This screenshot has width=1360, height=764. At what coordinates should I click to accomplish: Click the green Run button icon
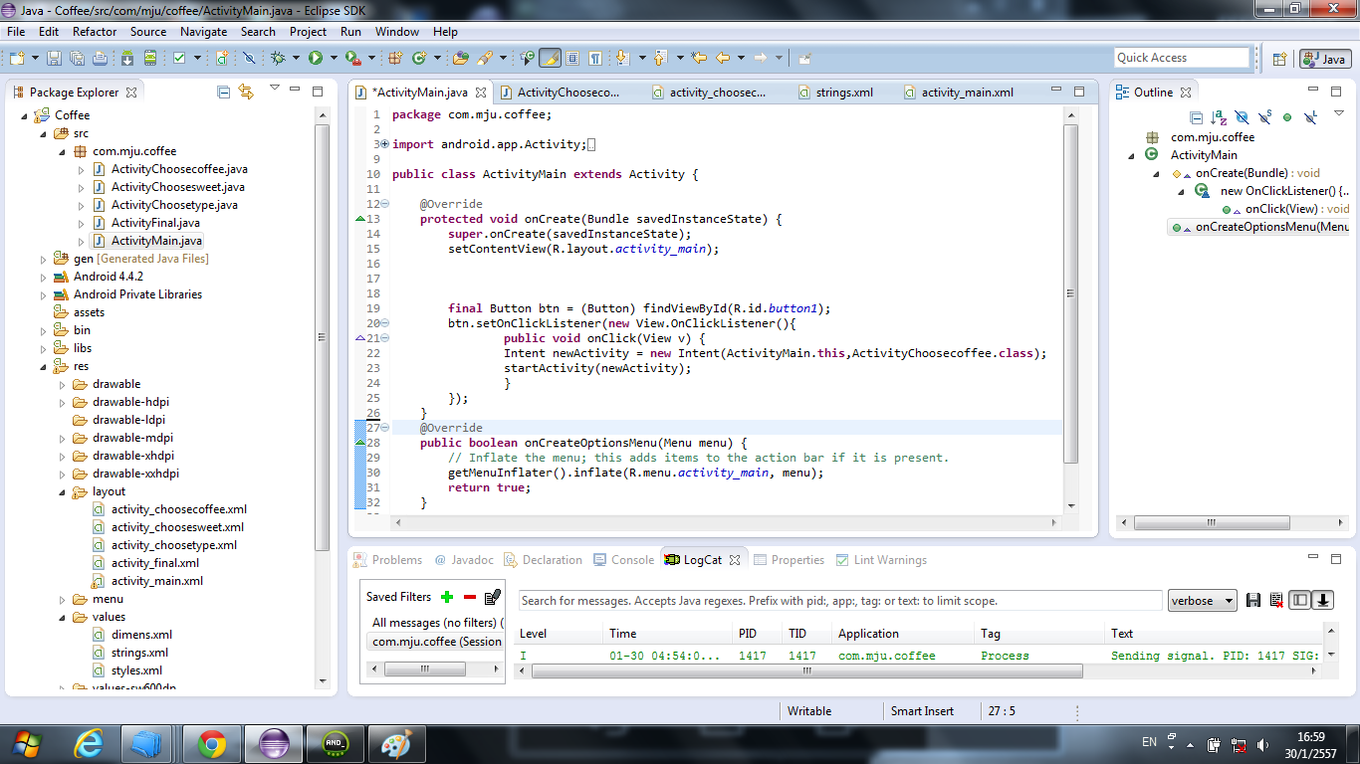coord(316,58)
